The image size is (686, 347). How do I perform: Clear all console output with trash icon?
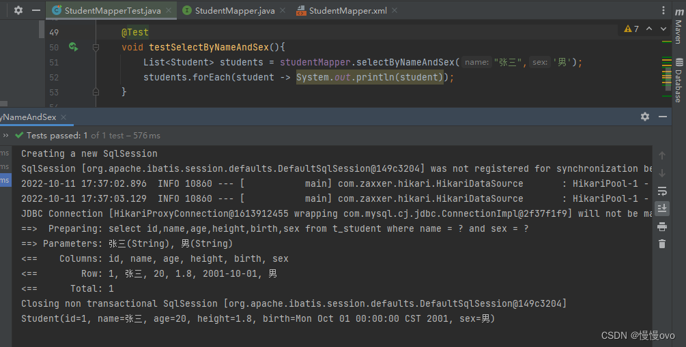click(x=661, y=243)
